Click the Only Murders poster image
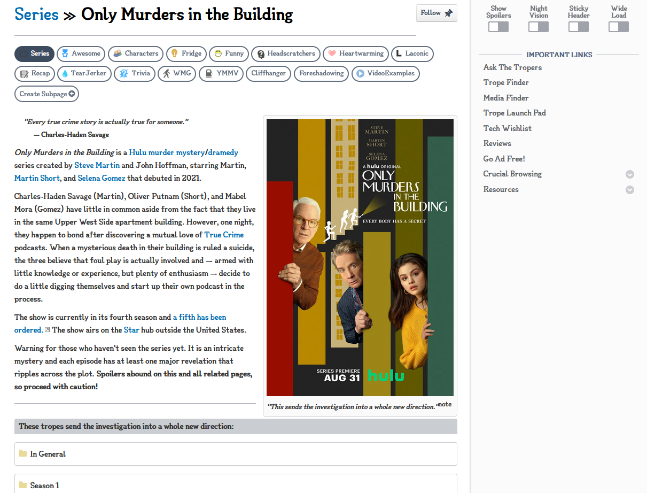The image size is (647, 493). 360,257
